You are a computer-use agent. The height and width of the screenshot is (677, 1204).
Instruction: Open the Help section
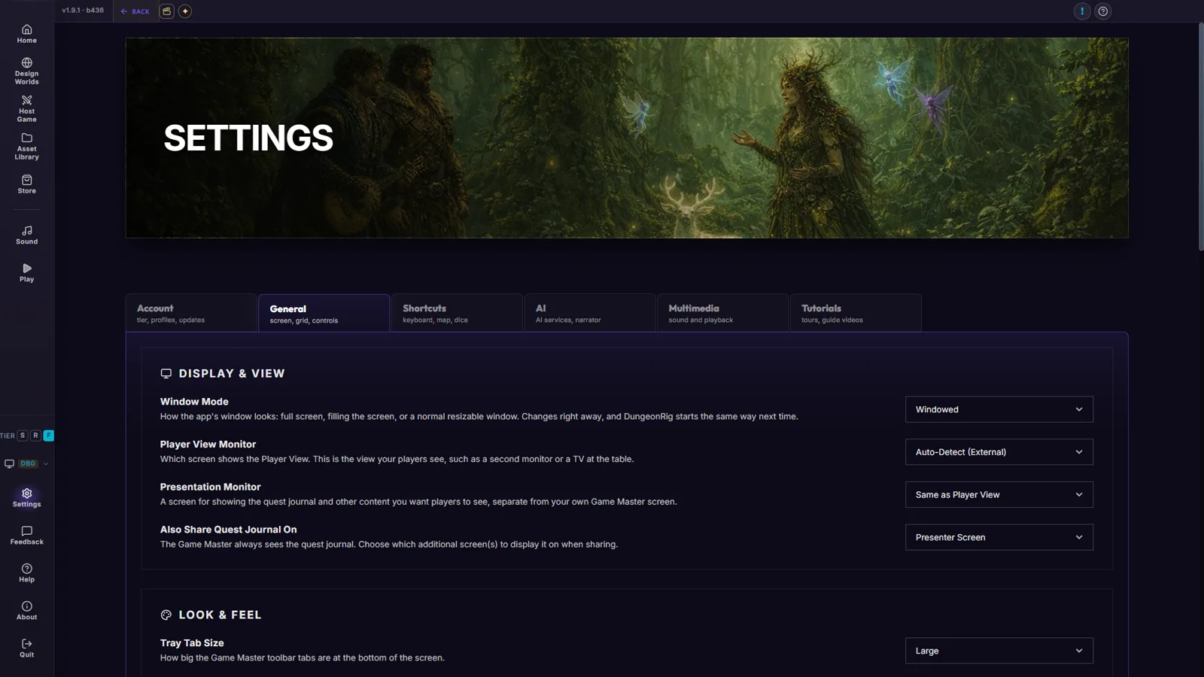pos(26,572)
